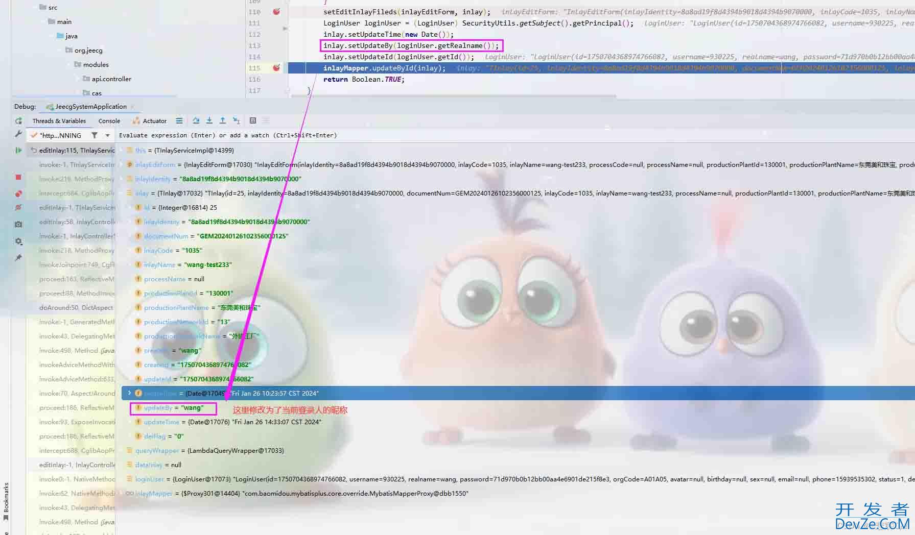
Task: Switch to Console tab
Action: [109, 121]
